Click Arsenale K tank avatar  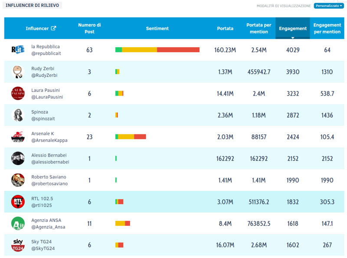(x=18, y=137)
